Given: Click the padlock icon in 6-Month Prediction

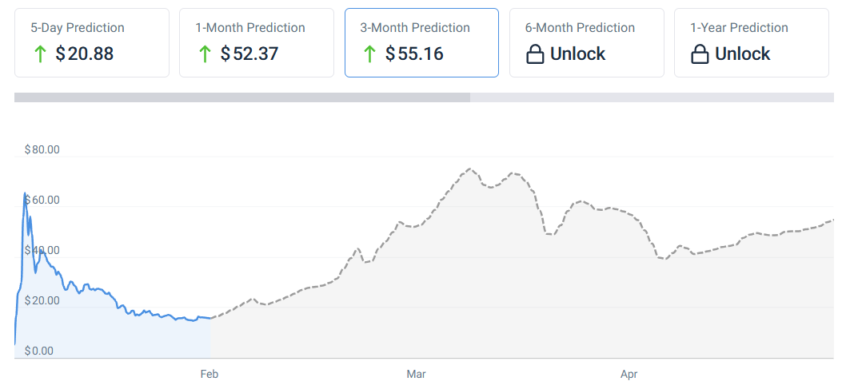Looking at the screenshot, I should tap(535, 54).
